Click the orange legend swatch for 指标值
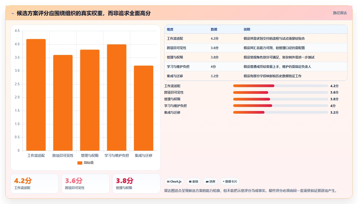Screen dimensions: 358x204 (x=80, y=163)
